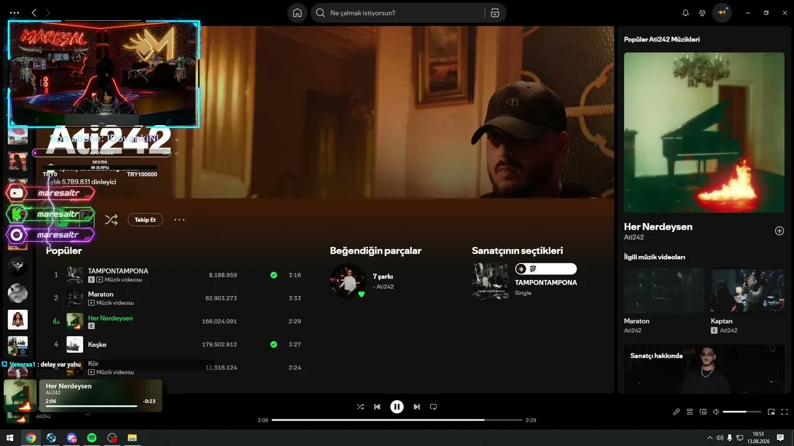
Task: Open the TAMPONTAMPONA Single artist pick
Action: (546, 282)
